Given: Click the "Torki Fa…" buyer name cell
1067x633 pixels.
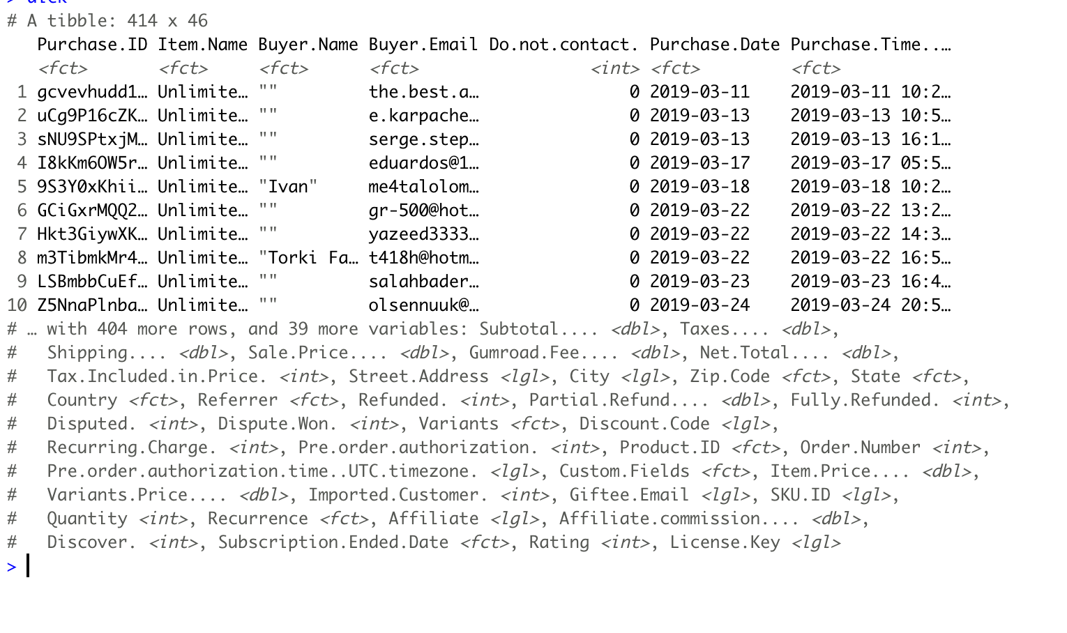Looking at the screenshot, I should [x=308, y=258].
